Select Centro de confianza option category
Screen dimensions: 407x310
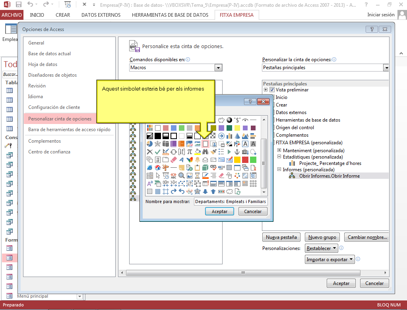[x=49, y=152]
